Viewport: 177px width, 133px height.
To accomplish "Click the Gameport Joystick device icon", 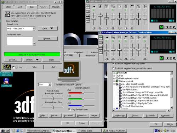I will coord(120,89).
